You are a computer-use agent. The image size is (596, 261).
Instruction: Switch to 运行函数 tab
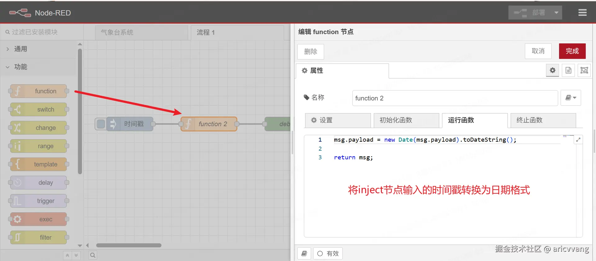click(x=475, y=120)
